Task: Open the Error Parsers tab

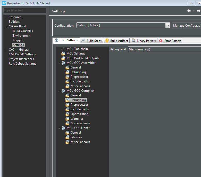Action: pyautogui.click(x=170, y=41)
